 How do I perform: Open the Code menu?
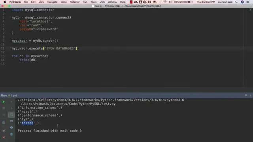(x=64, y=2)
